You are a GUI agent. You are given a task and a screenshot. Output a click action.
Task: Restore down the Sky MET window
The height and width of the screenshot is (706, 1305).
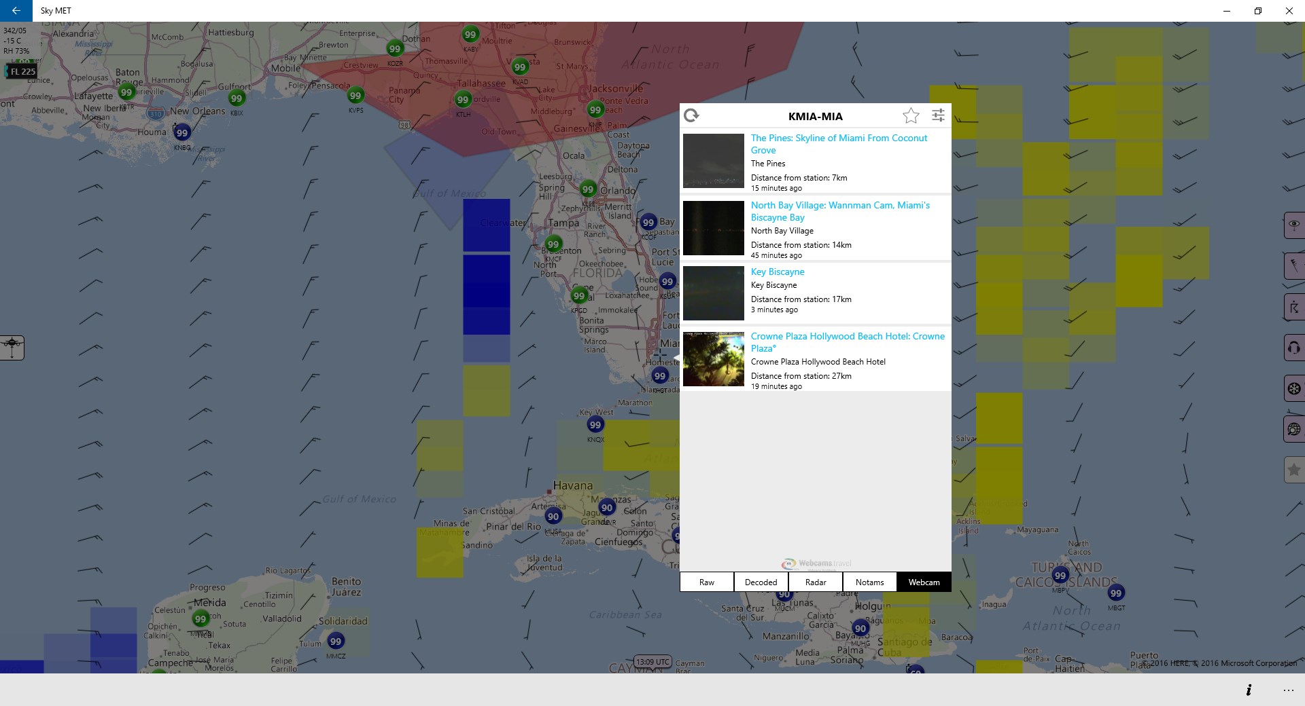(1258, 11)
